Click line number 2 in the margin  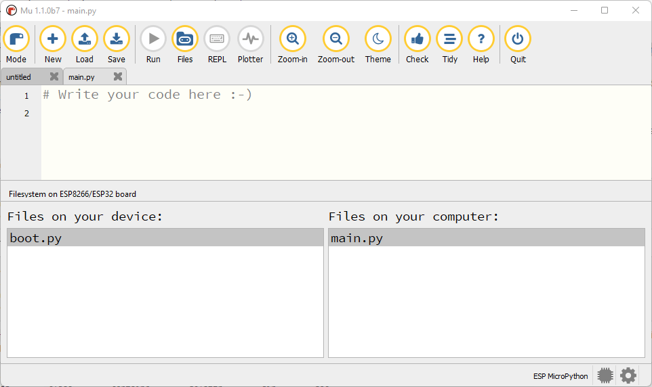click(x=26, y=114)
